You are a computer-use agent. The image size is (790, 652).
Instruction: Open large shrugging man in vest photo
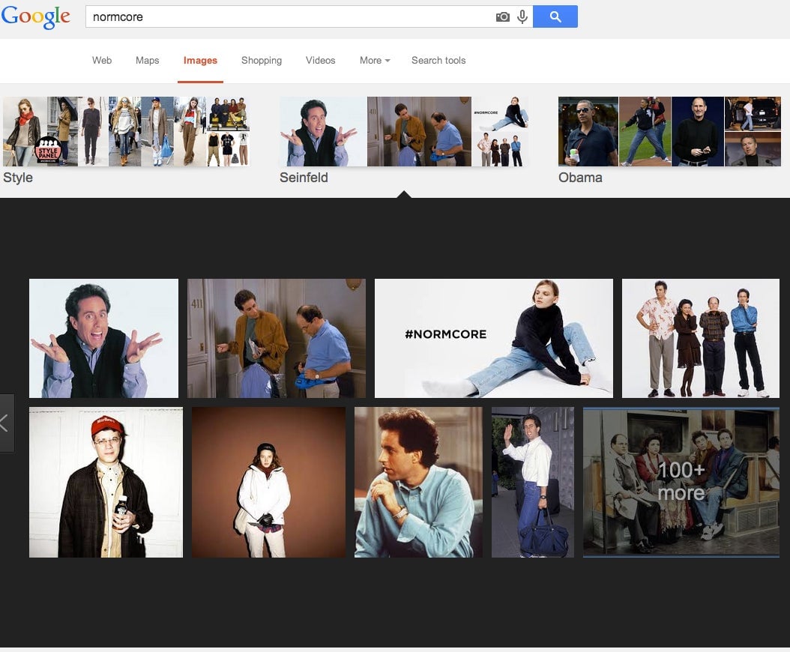pyautogui.click(x=103, y=338)
